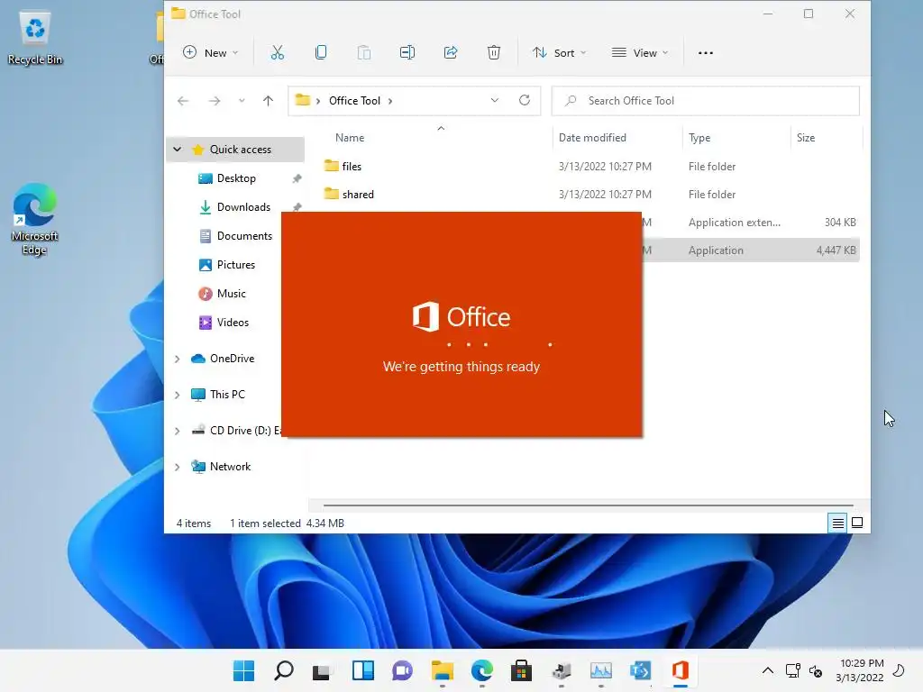Show hidden system tray icons

click(x=768, y=670)
